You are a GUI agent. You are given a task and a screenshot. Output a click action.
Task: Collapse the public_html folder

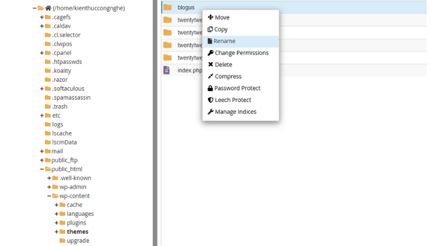[42, 169]
